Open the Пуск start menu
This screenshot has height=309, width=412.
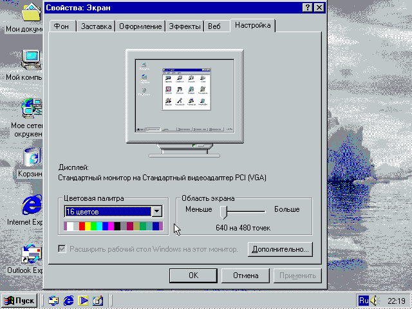pyautogui.click(x=19, y=301)
